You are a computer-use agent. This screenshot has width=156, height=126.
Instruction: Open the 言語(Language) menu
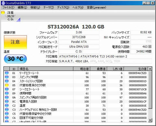97,7
